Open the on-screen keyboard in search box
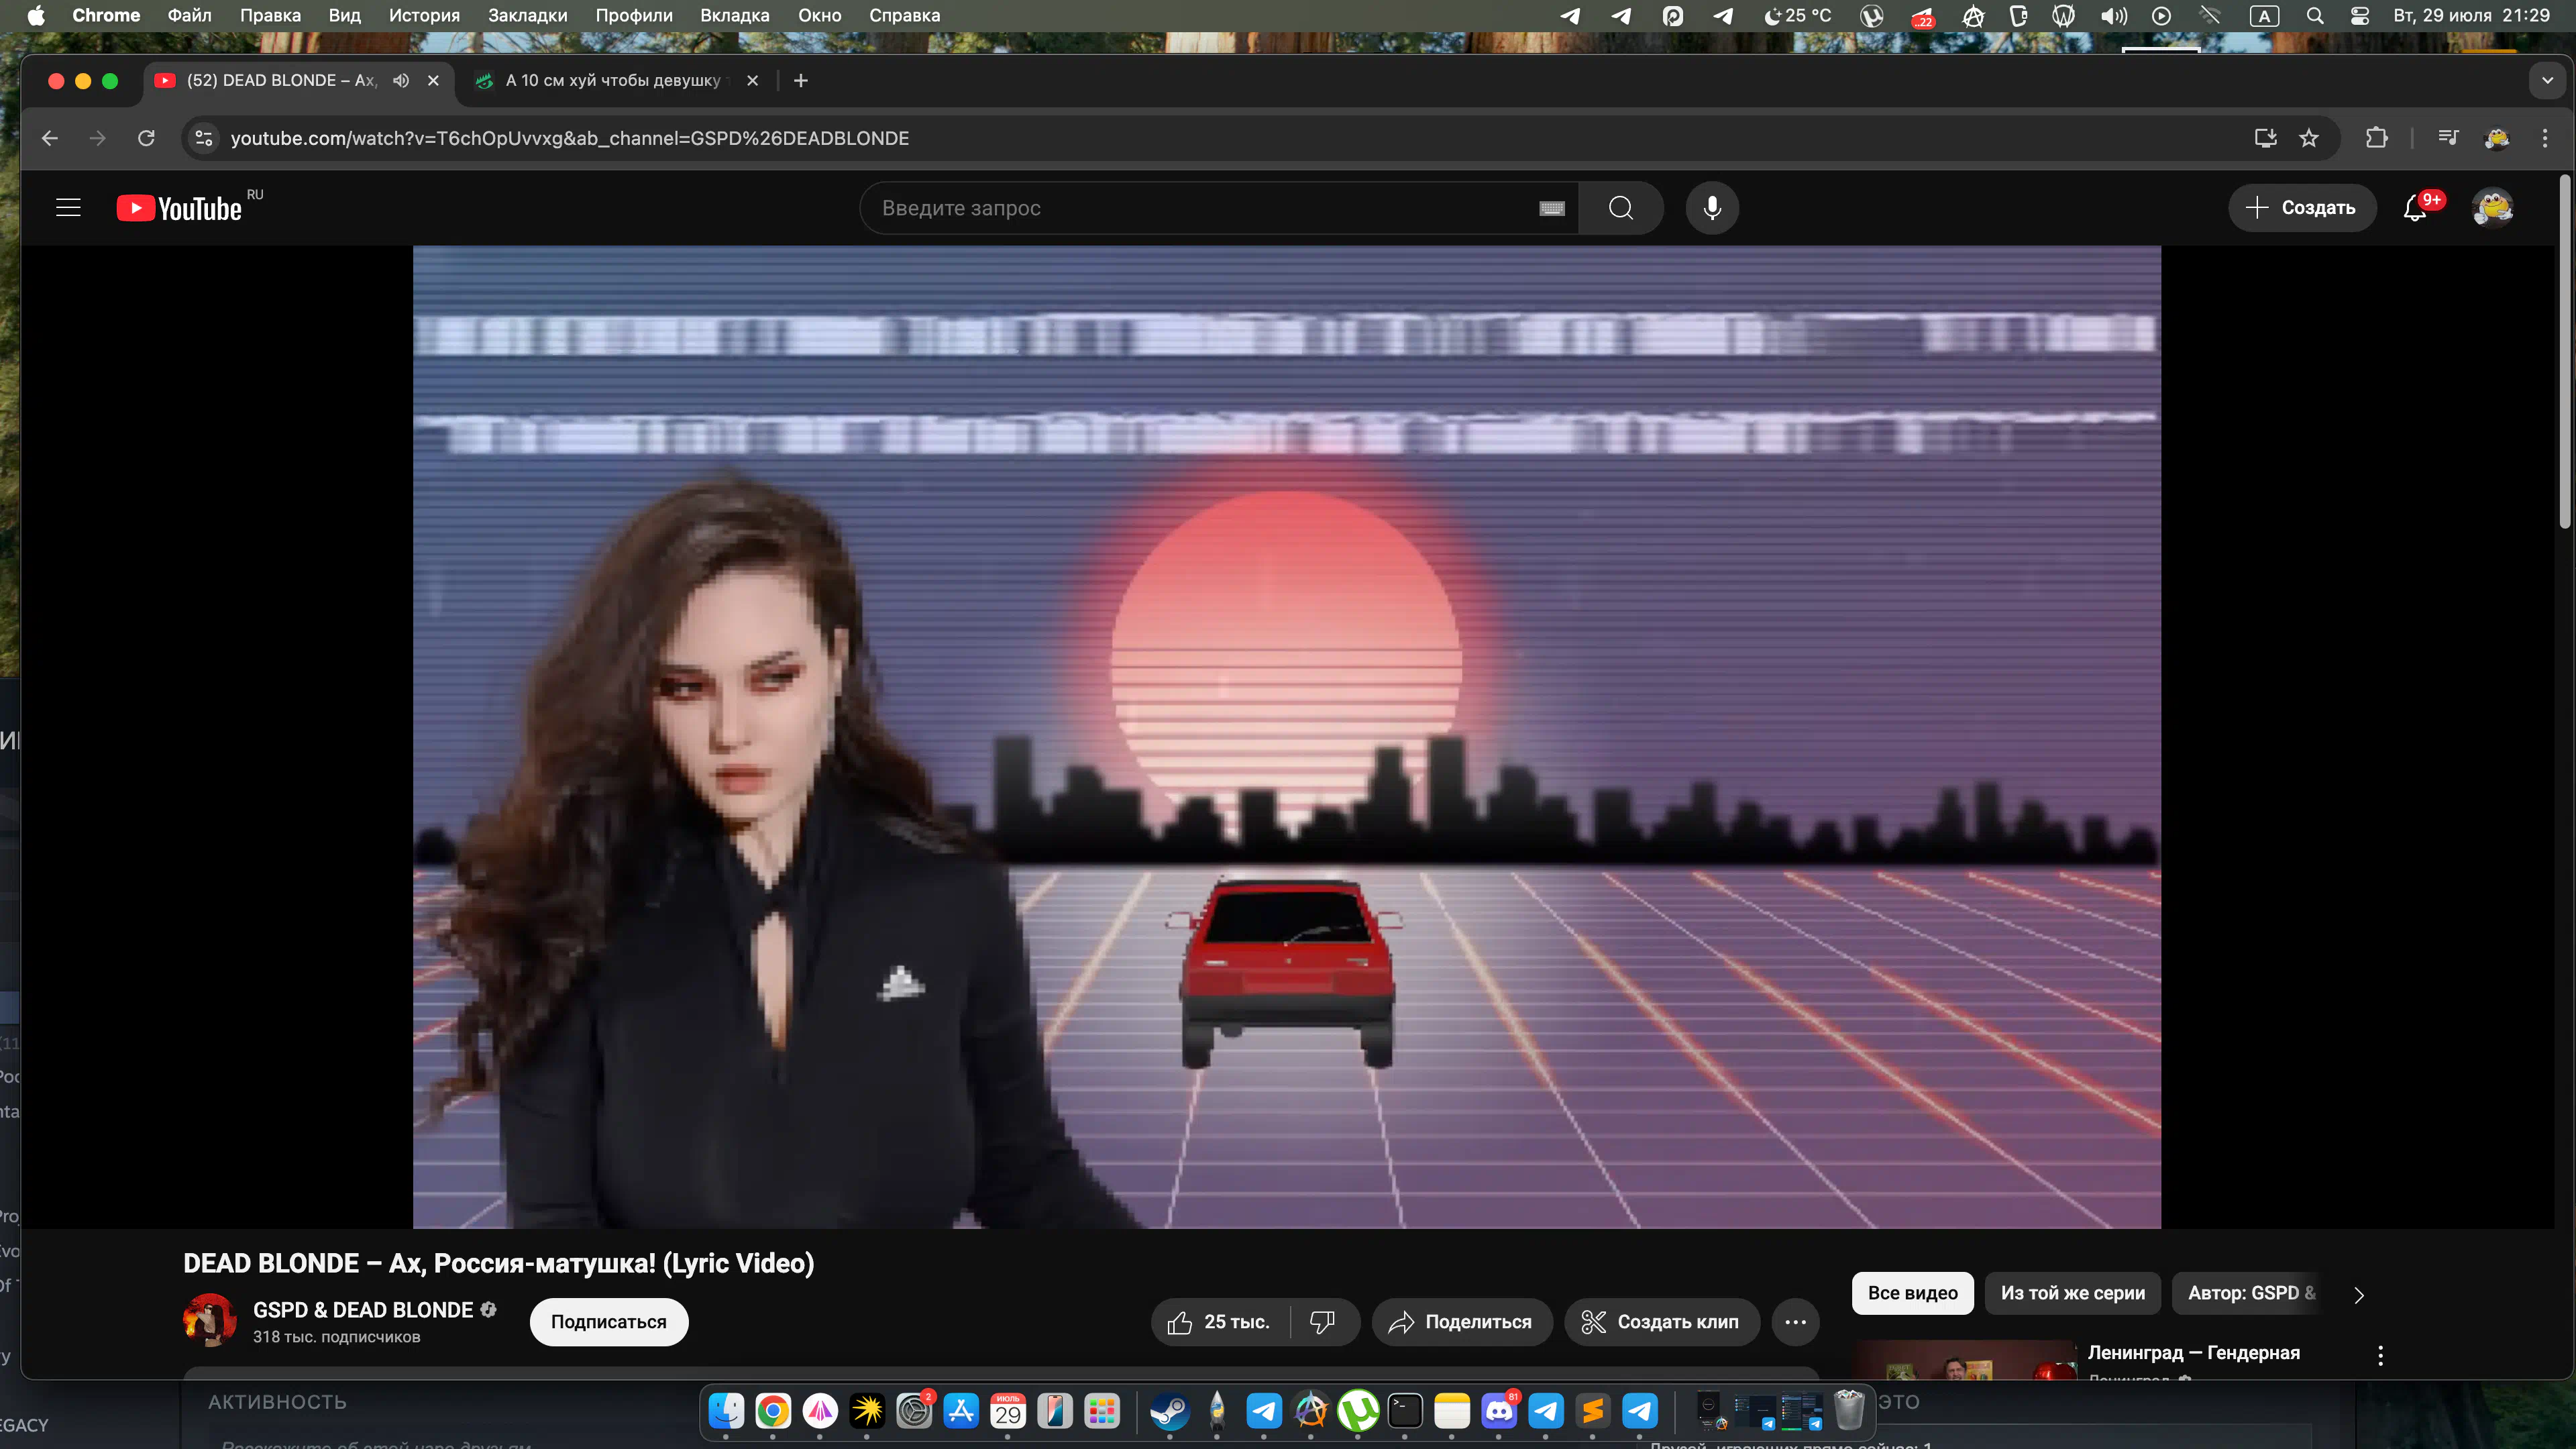This screenshot has width=2576, height=1449. point(1551,208)
